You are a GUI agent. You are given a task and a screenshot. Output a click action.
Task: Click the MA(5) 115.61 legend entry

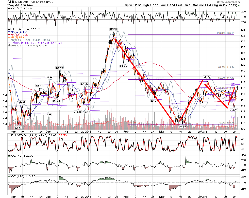[x=17, y=38]
